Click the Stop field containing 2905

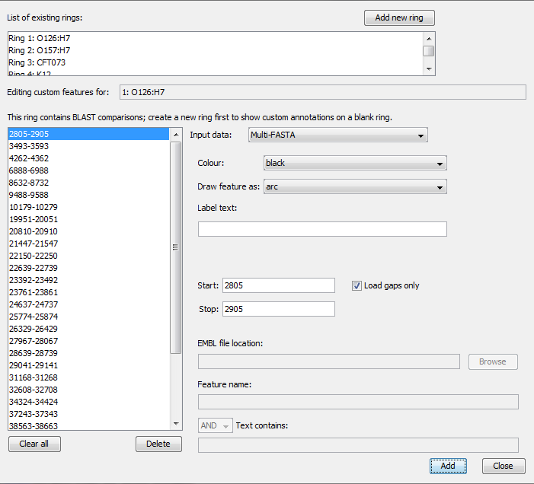(x=279, y=309)
